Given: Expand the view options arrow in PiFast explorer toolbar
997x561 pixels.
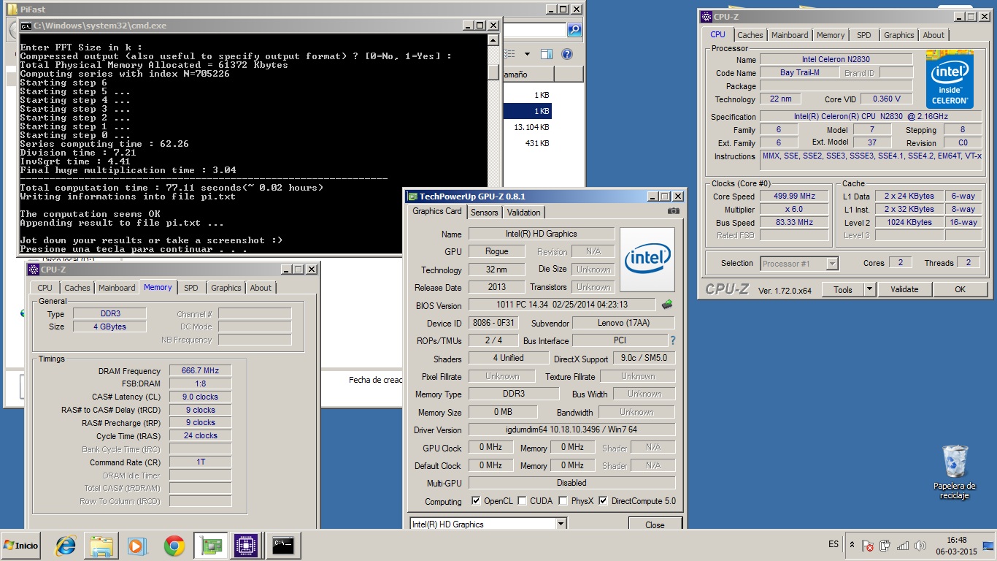Looking at the screenshot, I should 527,54.
